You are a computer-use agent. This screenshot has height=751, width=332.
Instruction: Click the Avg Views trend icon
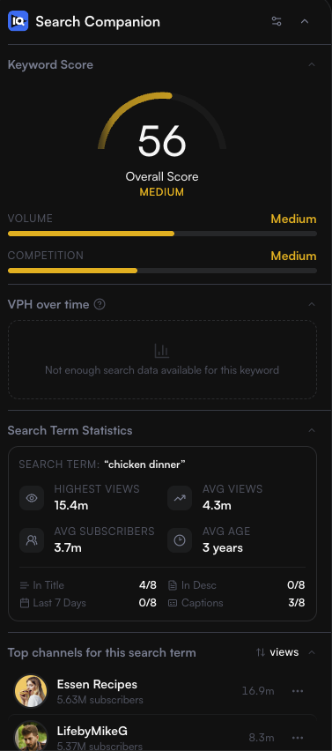tap(180, 498)
